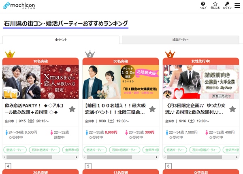Click the 金沢市 9/16(土)19:00〜 date text
Screen dimensions: 243x174
pyautogui.click(x=187, y=121)
